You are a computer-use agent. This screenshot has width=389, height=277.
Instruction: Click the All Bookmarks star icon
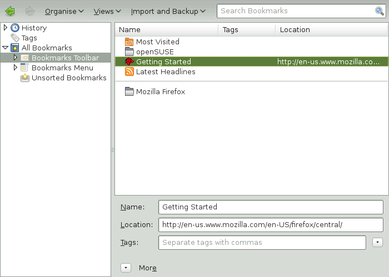[15, 48]
